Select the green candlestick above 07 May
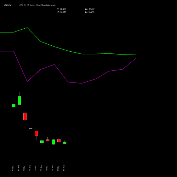Image resolution: width=177 pixels, height=177 pixels. (14, 105)
